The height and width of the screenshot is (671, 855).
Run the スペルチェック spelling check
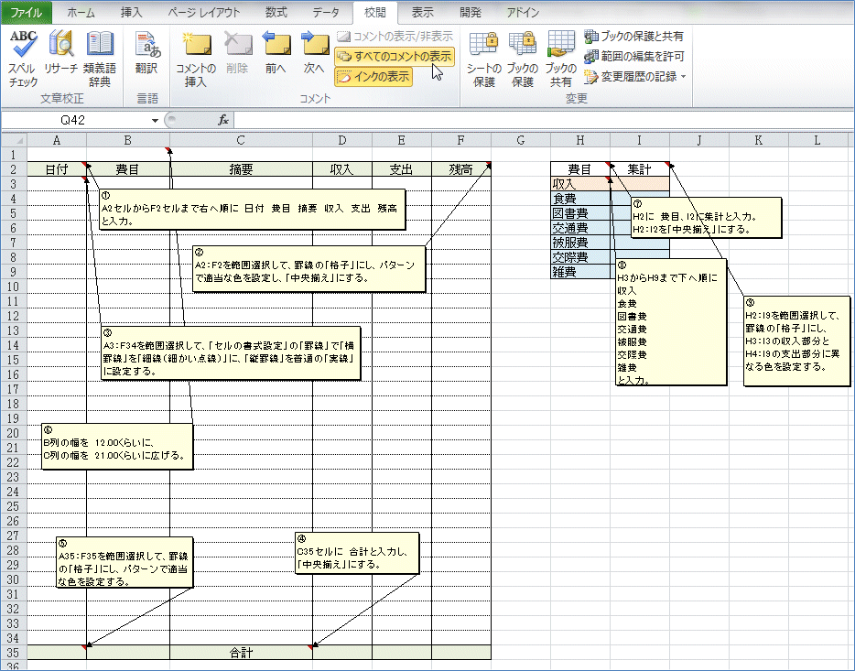click(x=23, y=59)
